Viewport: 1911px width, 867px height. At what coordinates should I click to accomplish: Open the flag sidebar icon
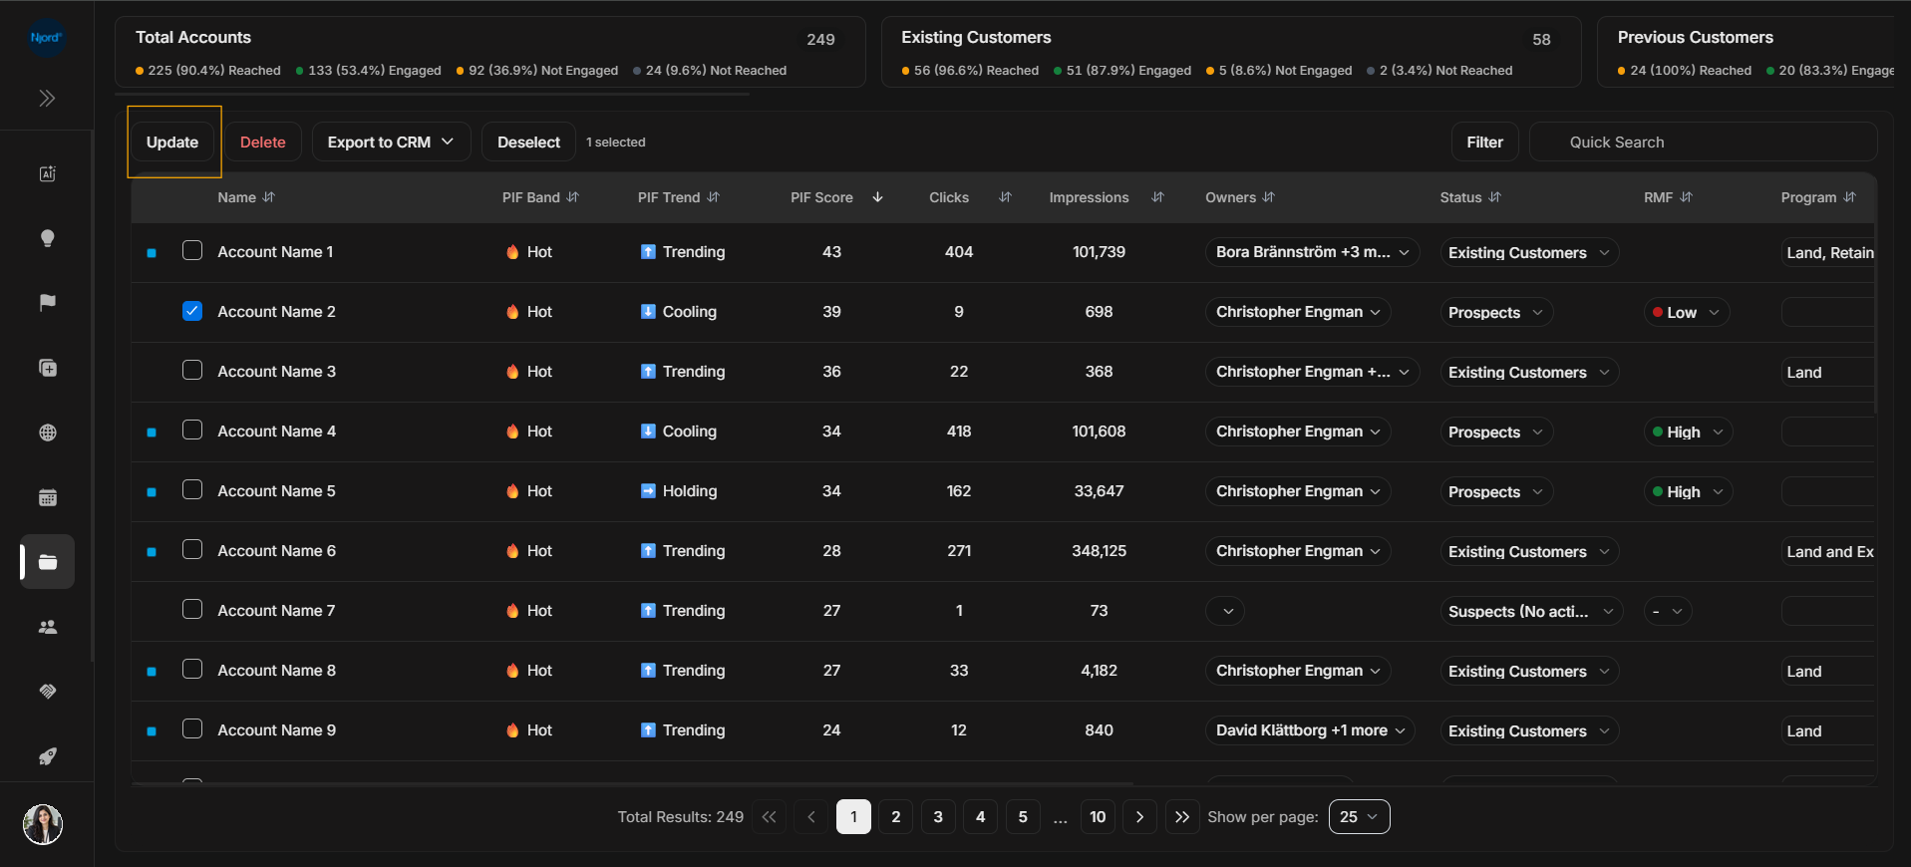pyautogui.click(x=47, y=303)
